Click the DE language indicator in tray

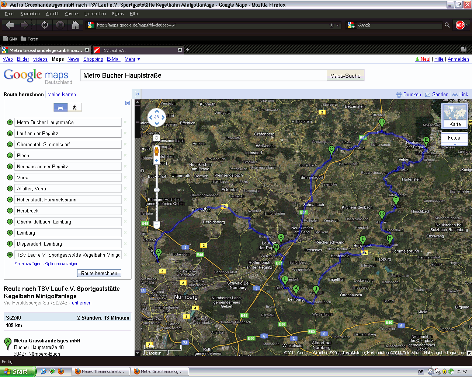421,372
